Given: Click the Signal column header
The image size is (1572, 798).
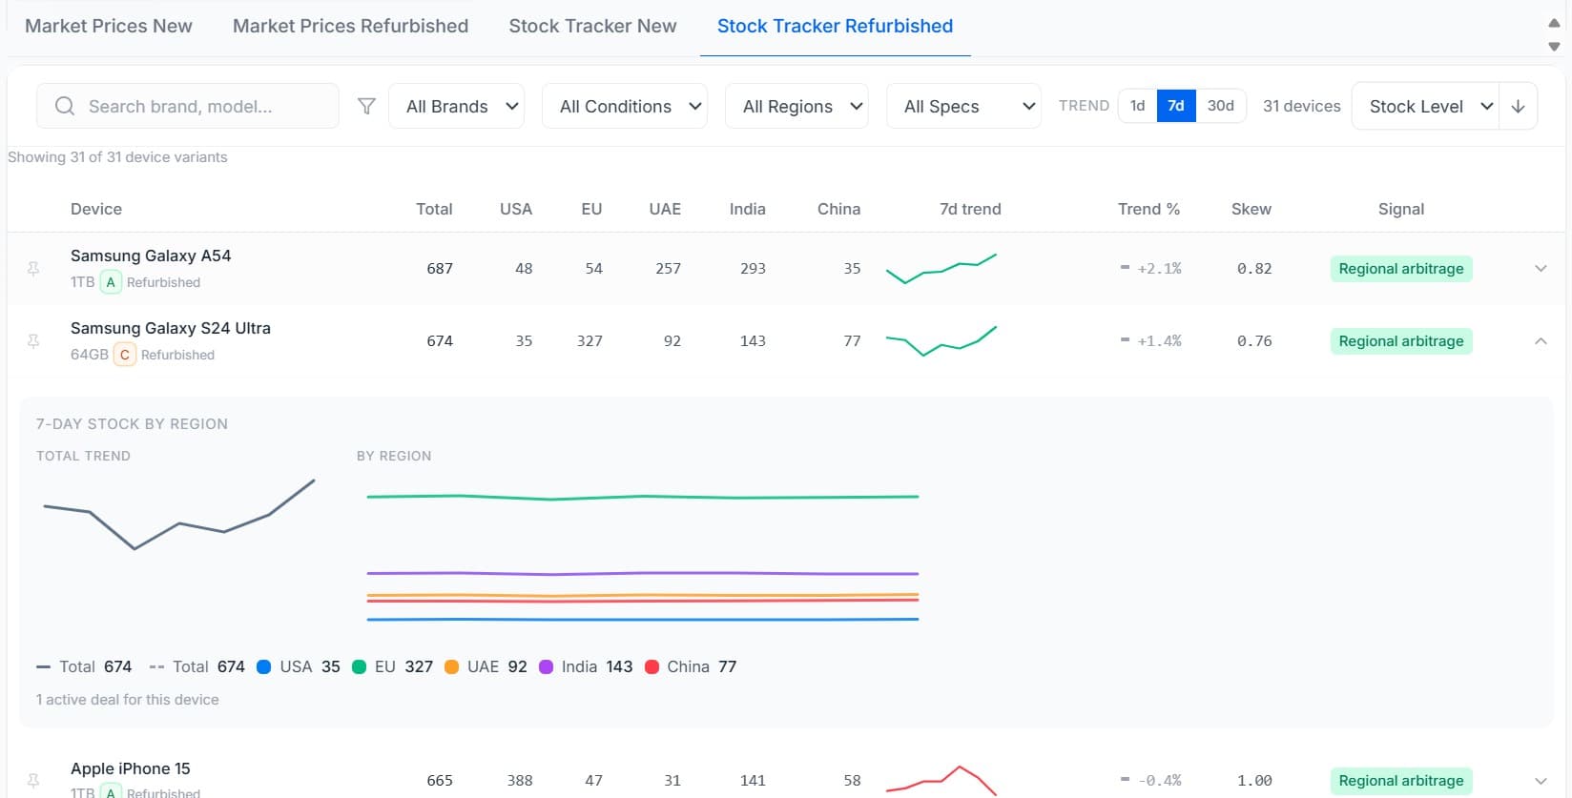Looking at the screenshot, I should [1400, 209].
